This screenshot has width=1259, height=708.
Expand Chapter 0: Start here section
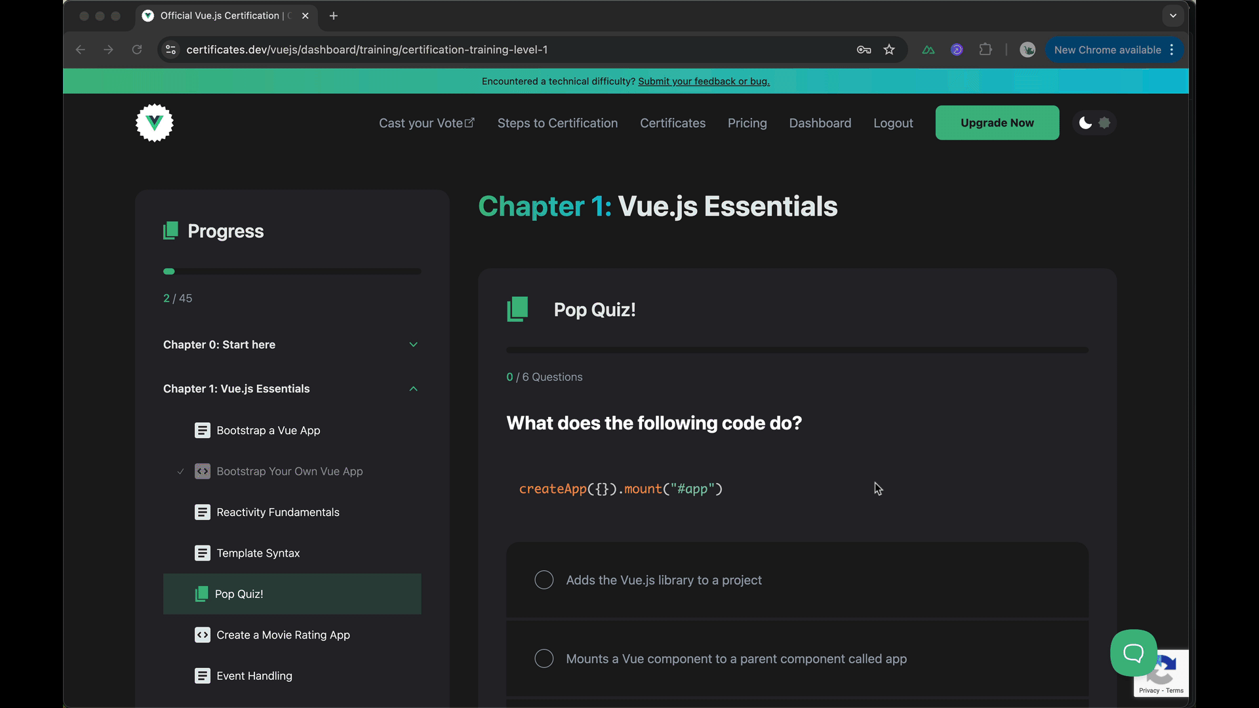(292, 345)
